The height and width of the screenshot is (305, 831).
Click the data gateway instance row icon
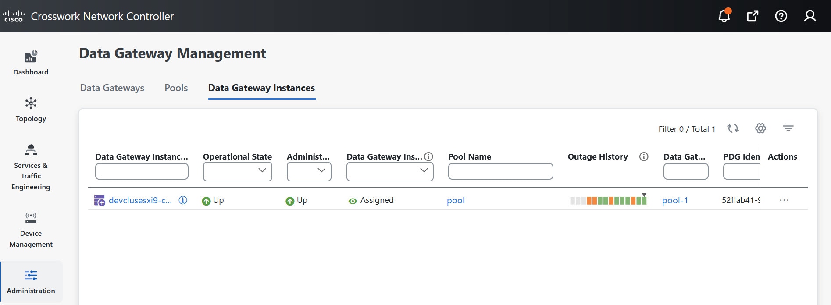pyautogui.click(x=100, y=200)
